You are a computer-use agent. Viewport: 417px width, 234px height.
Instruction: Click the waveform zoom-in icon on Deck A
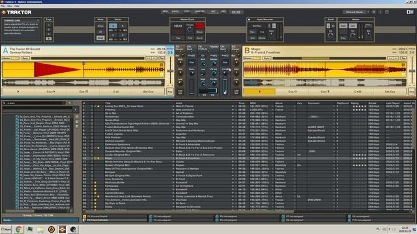[162, 65]
